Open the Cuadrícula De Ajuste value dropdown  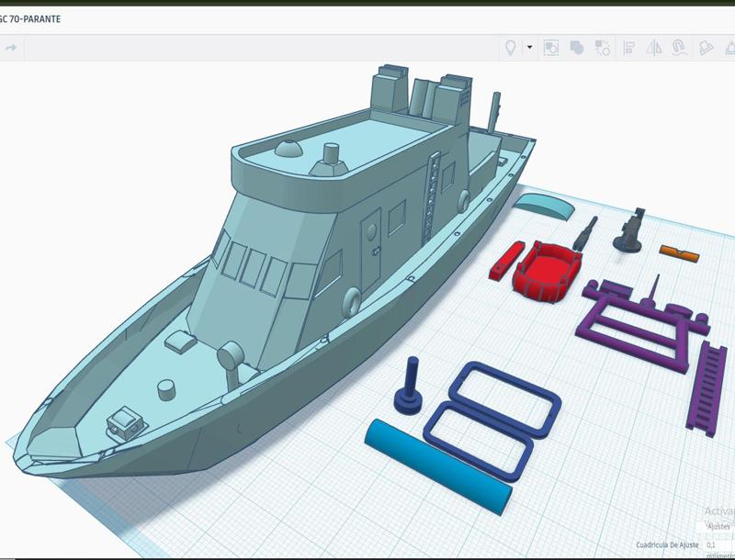click(713, 545)
